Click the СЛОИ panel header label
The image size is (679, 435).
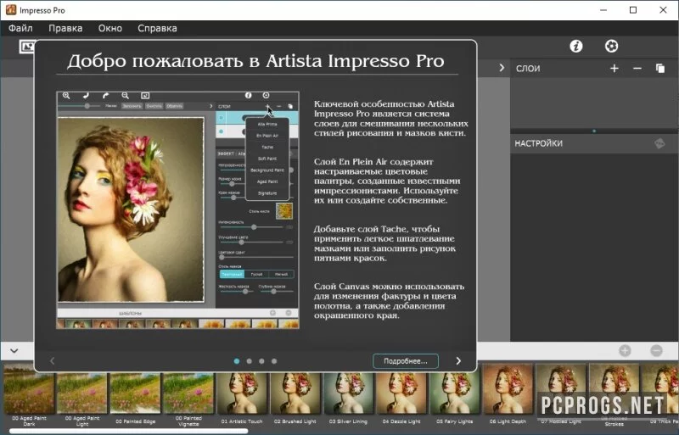tap(528, 69)
